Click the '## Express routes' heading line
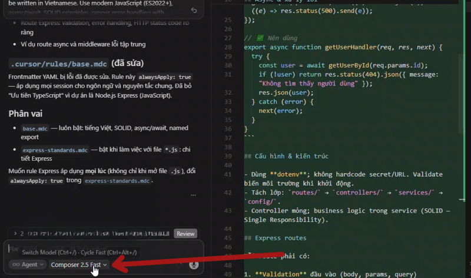 275,238
